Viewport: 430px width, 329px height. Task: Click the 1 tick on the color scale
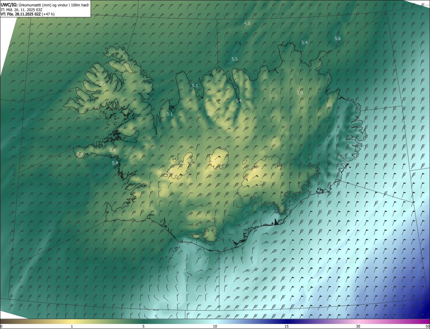(72, 327)
